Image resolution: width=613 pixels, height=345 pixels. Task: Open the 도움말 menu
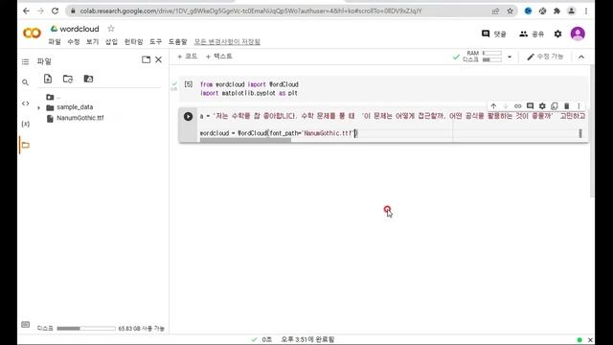click(178, 41)
